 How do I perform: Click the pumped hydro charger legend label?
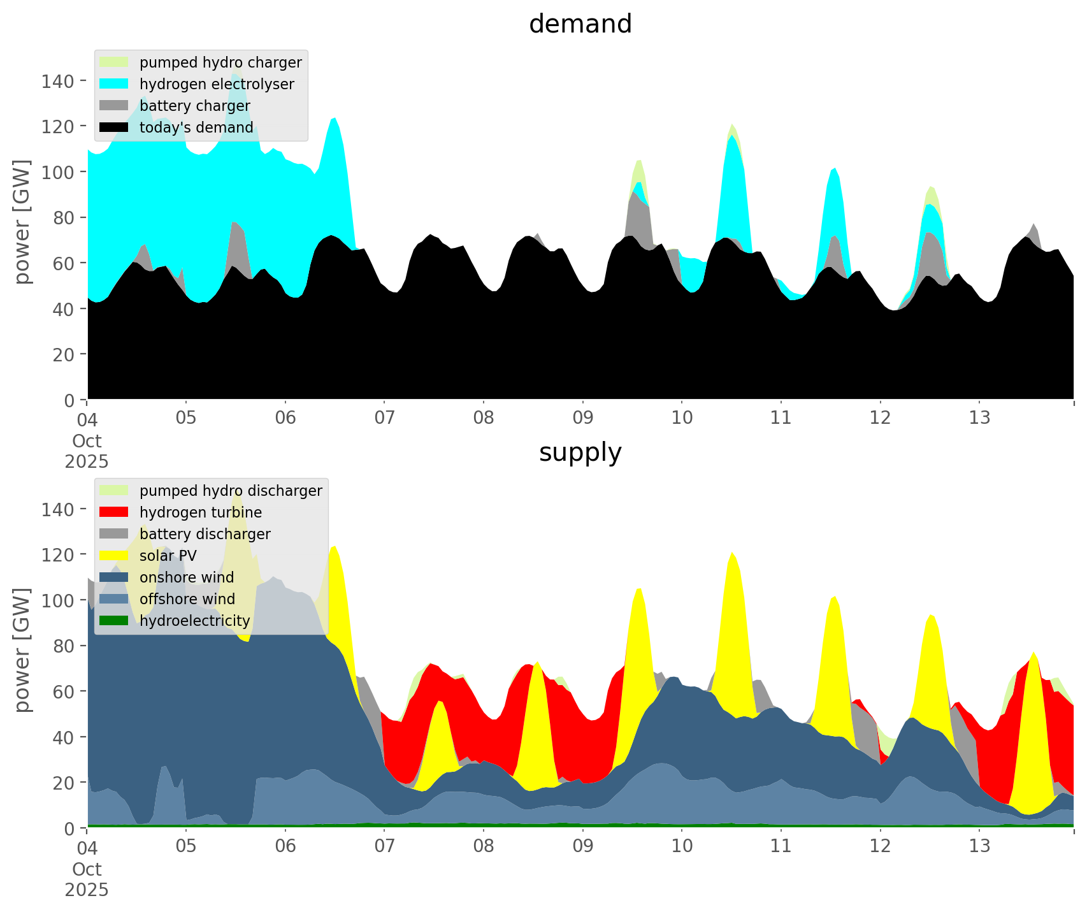[x=220, y=62]
